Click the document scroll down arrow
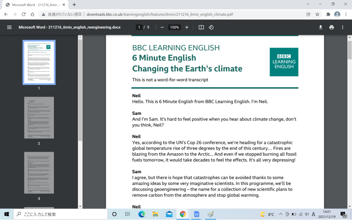 [350, 206]
